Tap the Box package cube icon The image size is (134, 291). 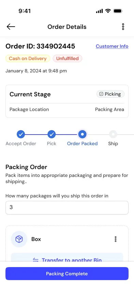coord(19,239)
